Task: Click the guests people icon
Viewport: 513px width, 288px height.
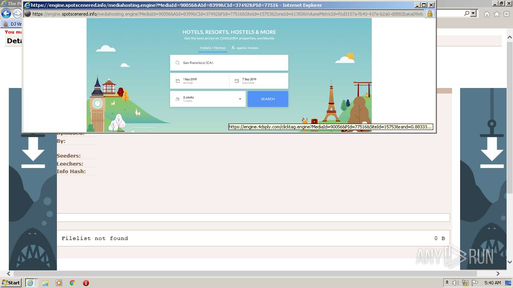Action: tap(178, 99)
